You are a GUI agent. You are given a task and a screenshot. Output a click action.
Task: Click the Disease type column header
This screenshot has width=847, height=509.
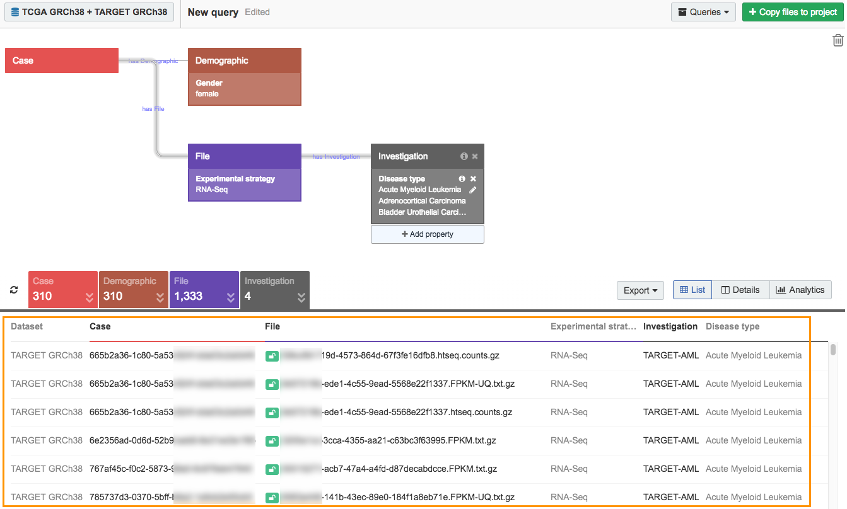733,326
